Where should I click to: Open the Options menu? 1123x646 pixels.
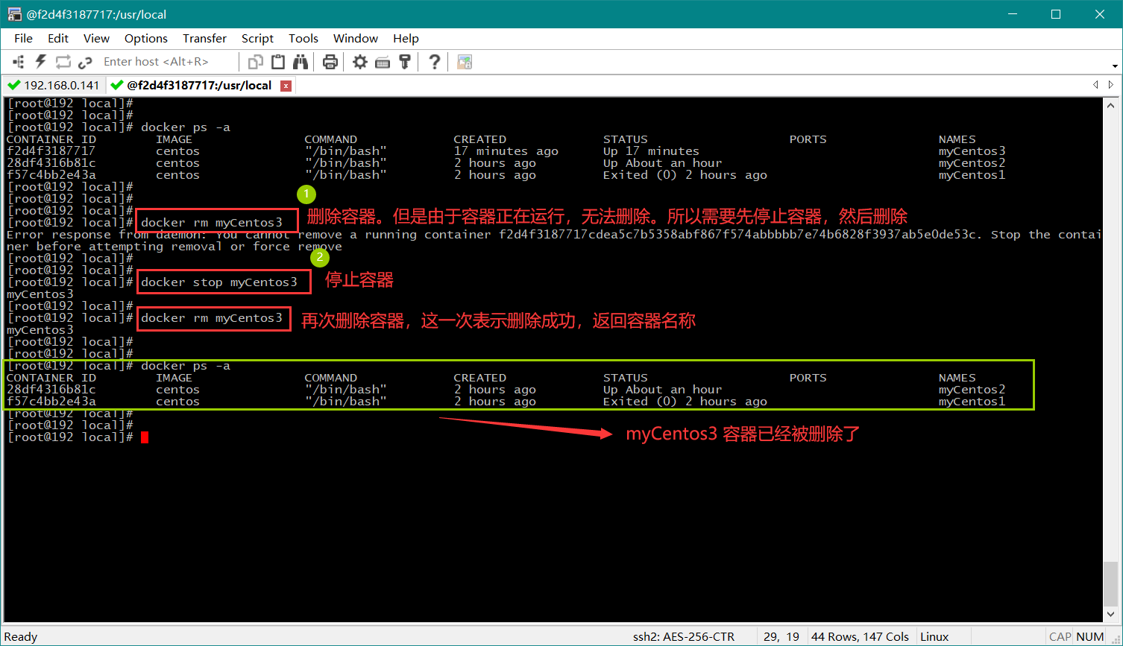[x=145, y=38]
